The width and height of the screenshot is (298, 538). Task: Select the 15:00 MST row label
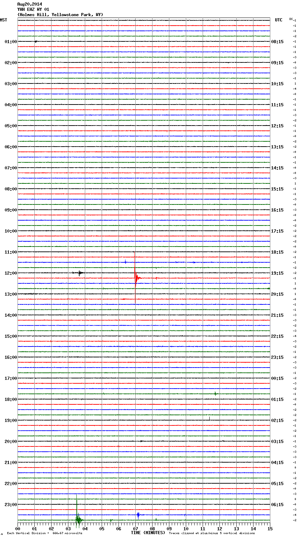tap(11, 336)
